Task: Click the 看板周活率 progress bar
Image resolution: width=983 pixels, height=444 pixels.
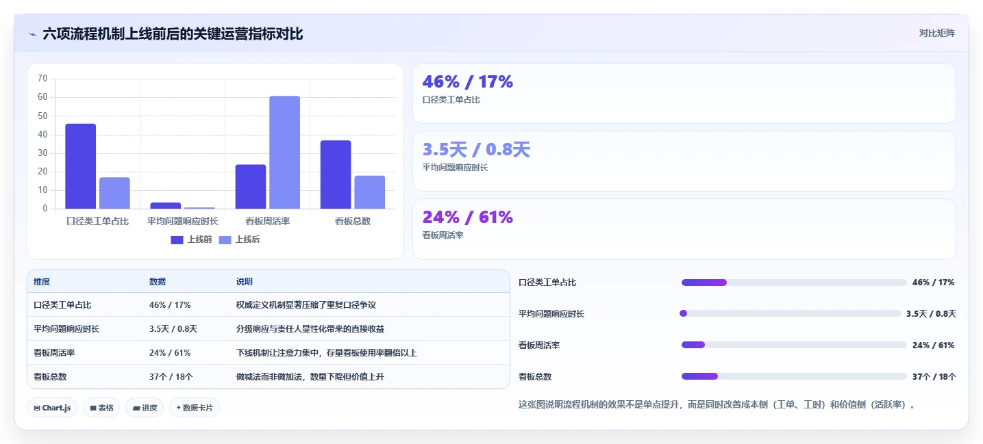Action: pos(794,345)
